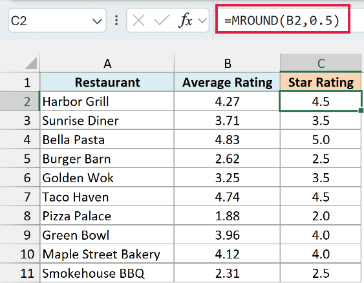Image resolution: width=364 pixels, height=283 pixels.
Task: Select Burger Barn's star rating cell
Action: [321, 158]
